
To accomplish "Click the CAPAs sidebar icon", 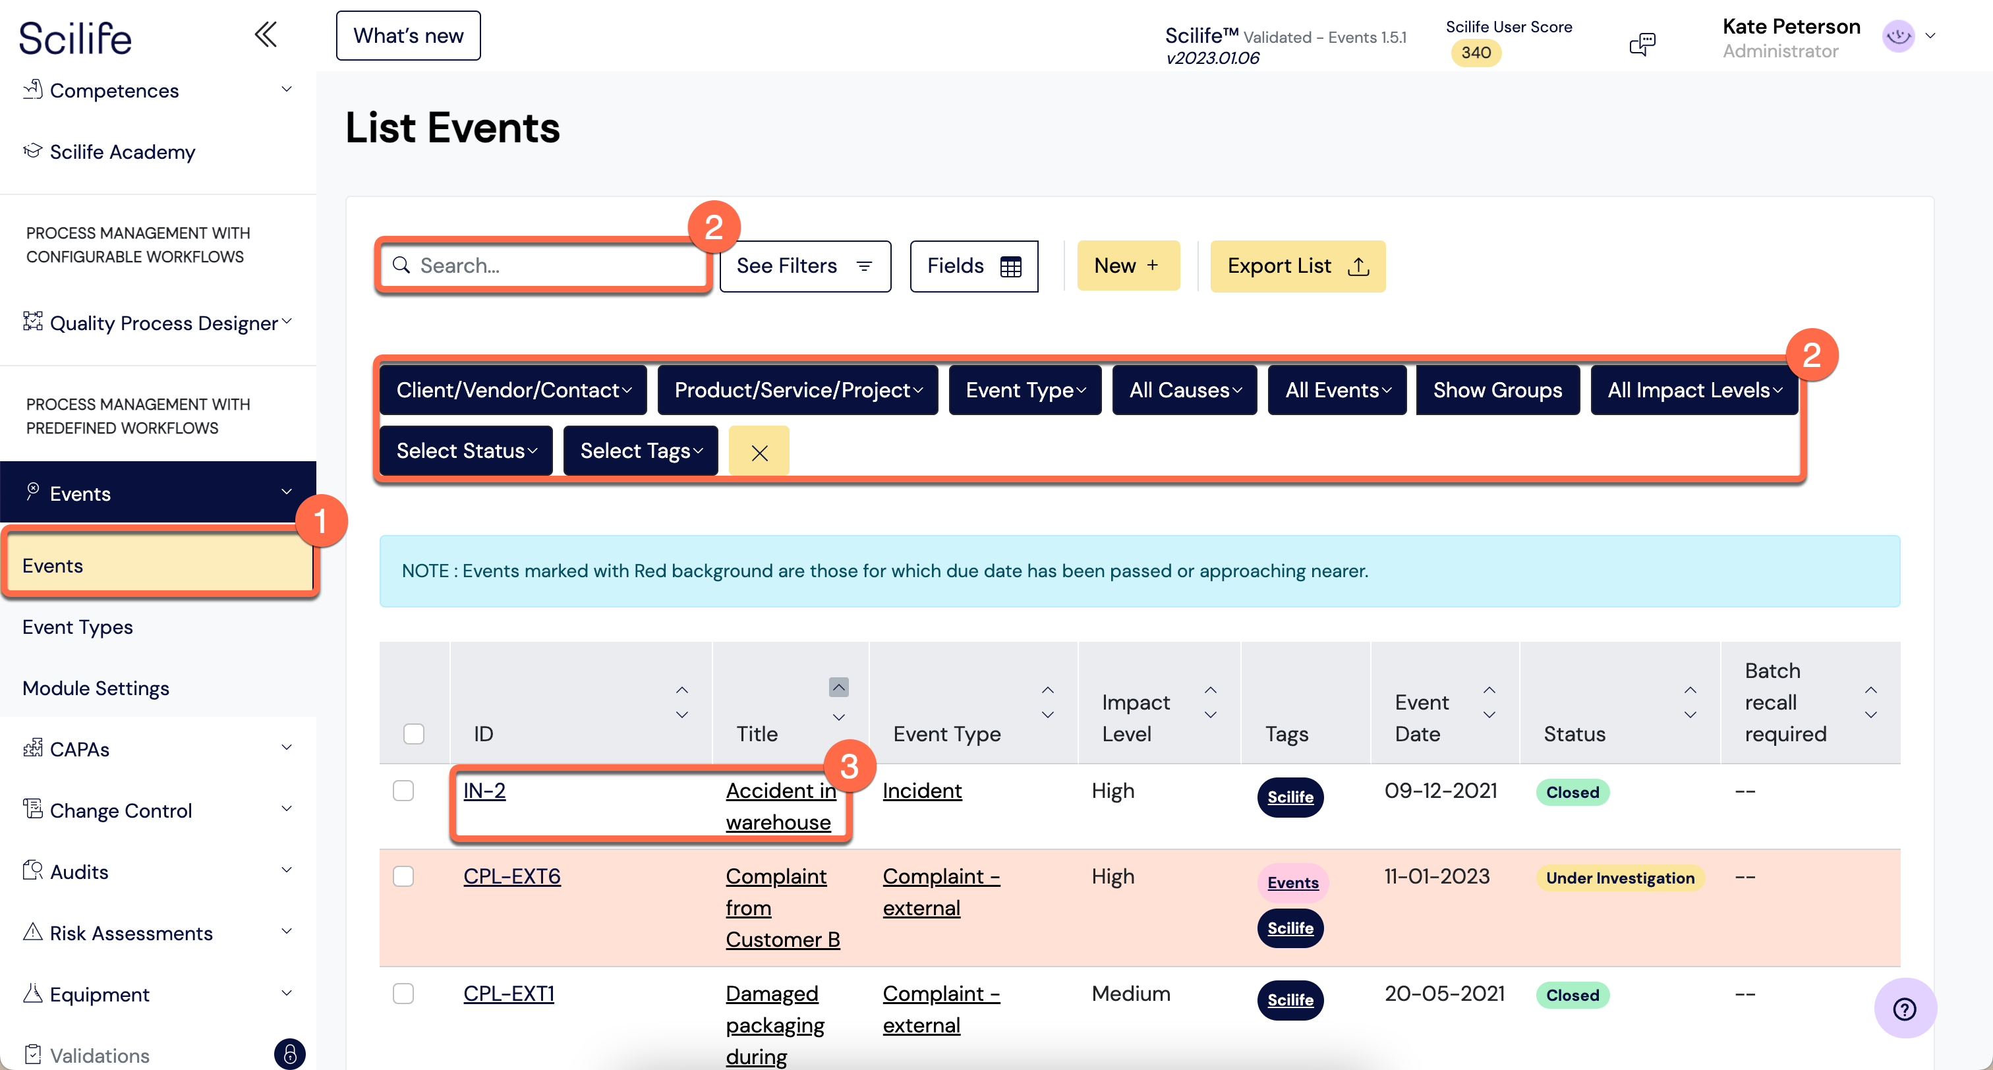I will 32,748.
